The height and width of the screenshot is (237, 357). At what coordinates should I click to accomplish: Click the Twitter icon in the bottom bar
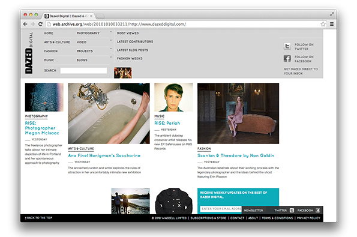(x=292, y=211)
